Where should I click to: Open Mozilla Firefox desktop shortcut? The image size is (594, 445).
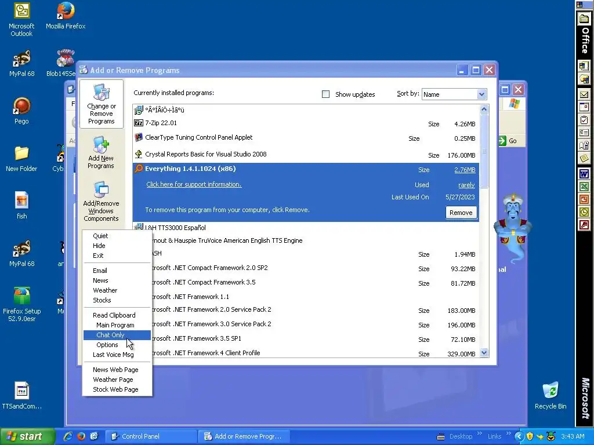pos(66,16)
